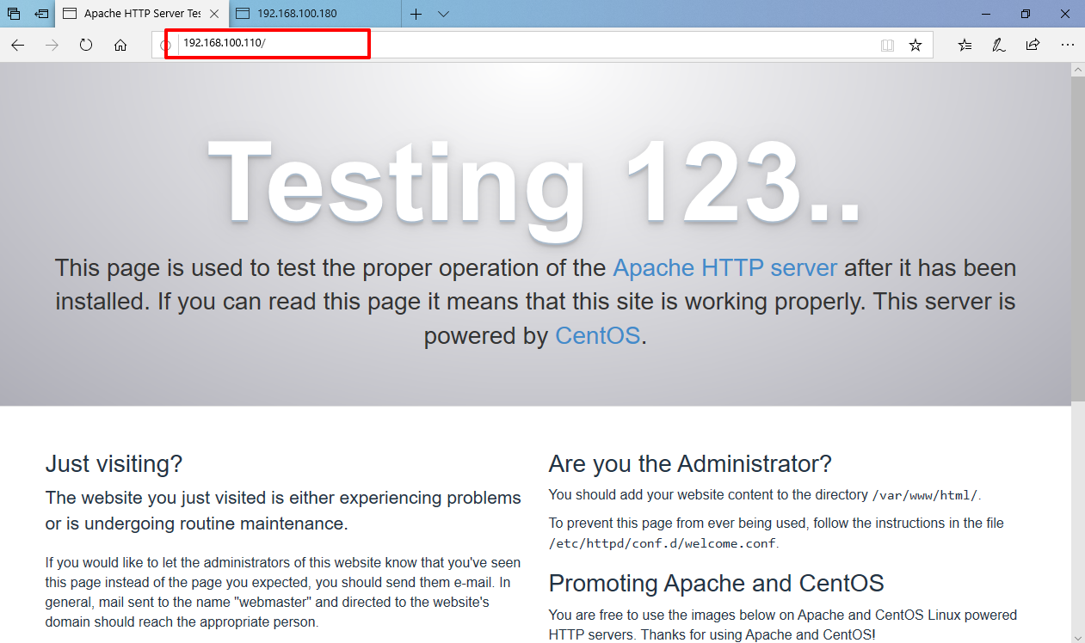Restore down the browser window
Viewport: 1085px width, 643px height.
pos(1026,14)
